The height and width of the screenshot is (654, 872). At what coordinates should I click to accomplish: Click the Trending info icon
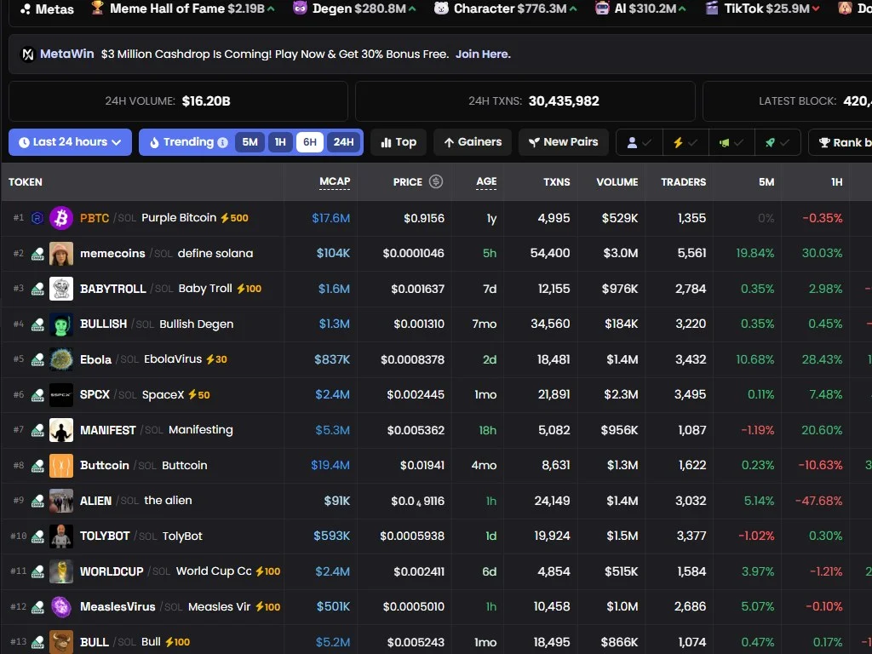(223, 142)
